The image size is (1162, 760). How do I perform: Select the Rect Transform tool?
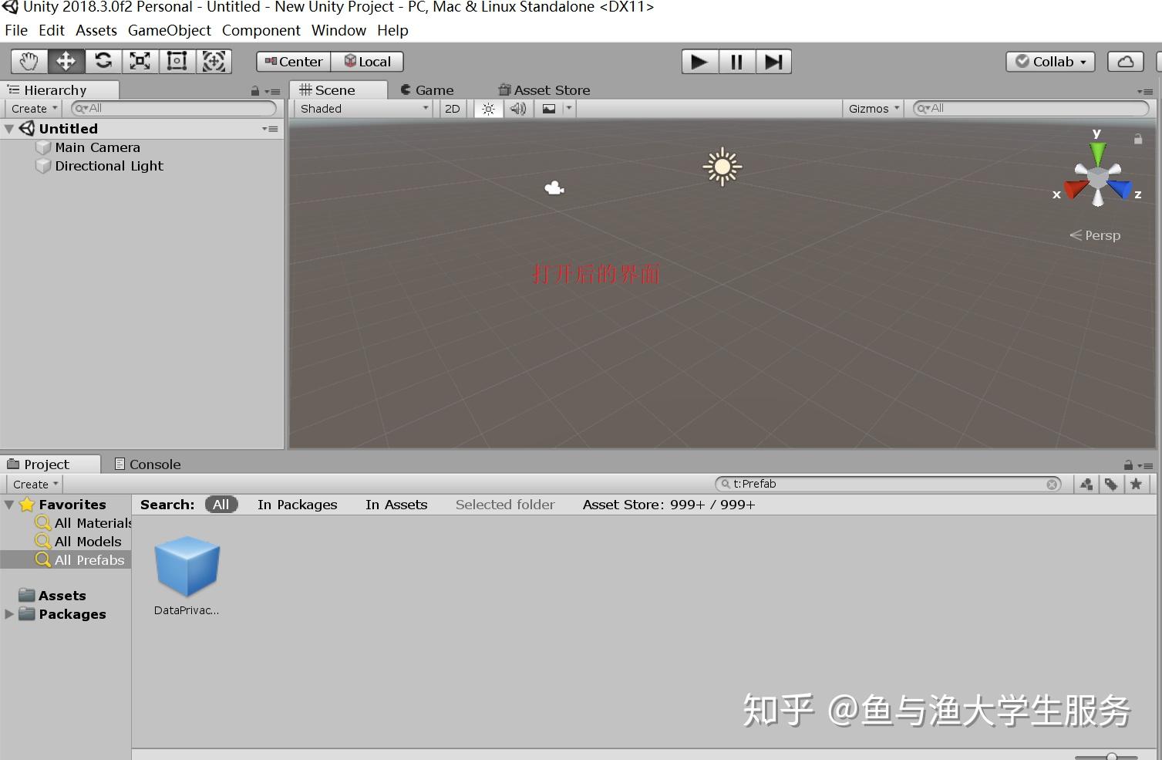[x=177, y=61]
